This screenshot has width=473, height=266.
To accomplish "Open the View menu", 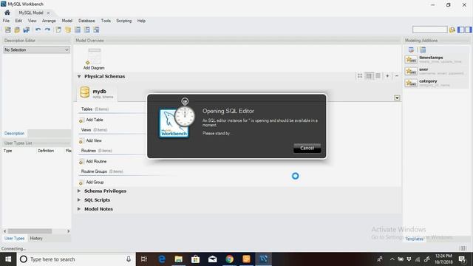I will (x=32, y=21).
